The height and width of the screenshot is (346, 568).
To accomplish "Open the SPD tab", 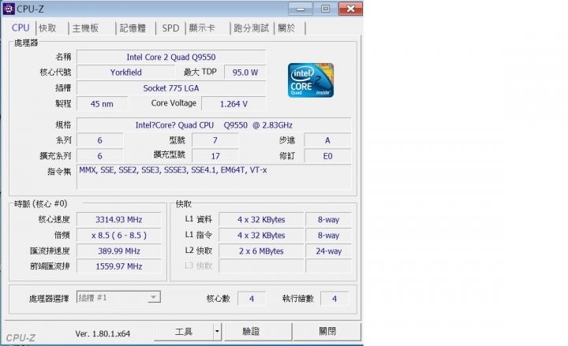I will pos(170,28).
